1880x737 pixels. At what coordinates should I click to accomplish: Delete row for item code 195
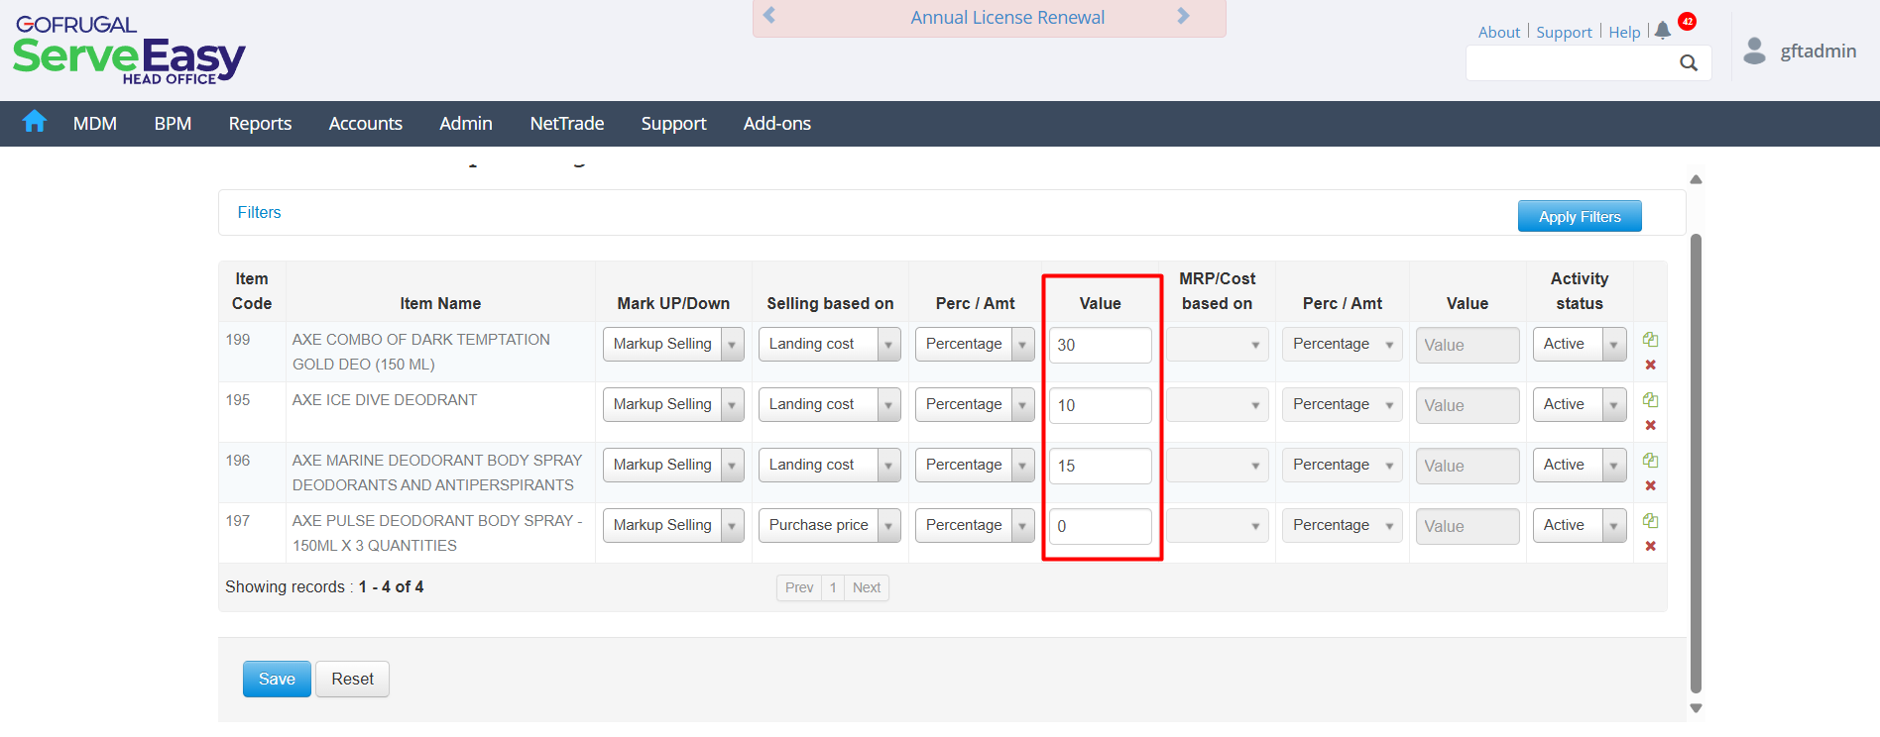pyautogui.click(x=1650, y=425)
